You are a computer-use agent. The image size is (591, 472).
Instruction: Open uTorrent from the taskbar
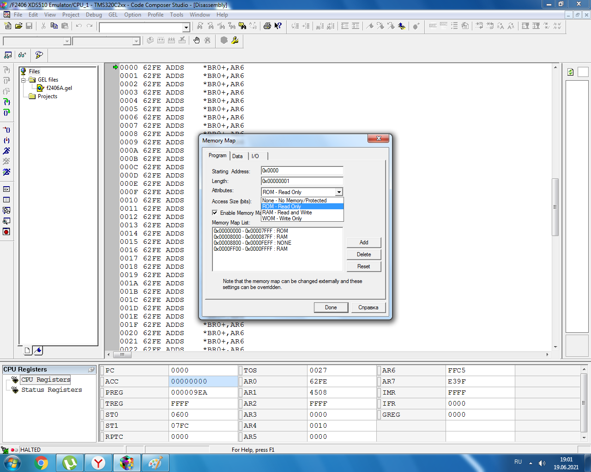tap(70, 463)
